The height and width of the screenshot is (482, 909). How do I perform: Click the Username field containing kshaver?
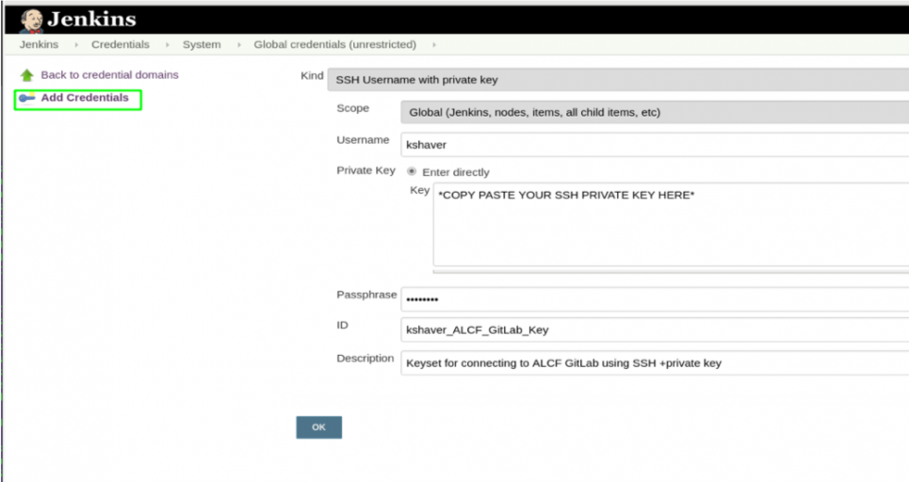[x=654, y=145]
